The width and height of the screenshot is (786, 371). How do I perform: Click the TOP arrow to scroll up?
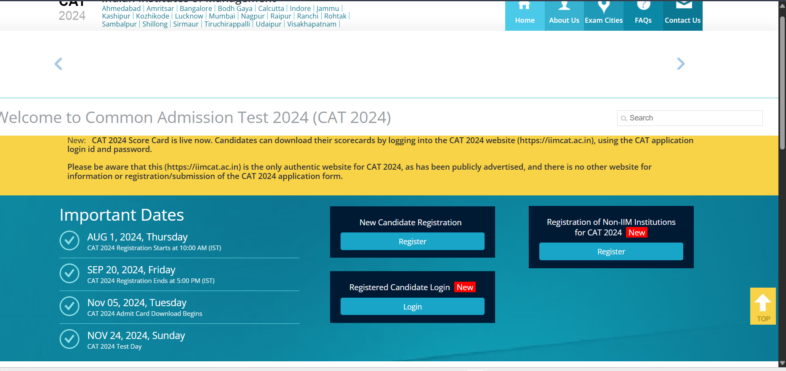point(762,306)
